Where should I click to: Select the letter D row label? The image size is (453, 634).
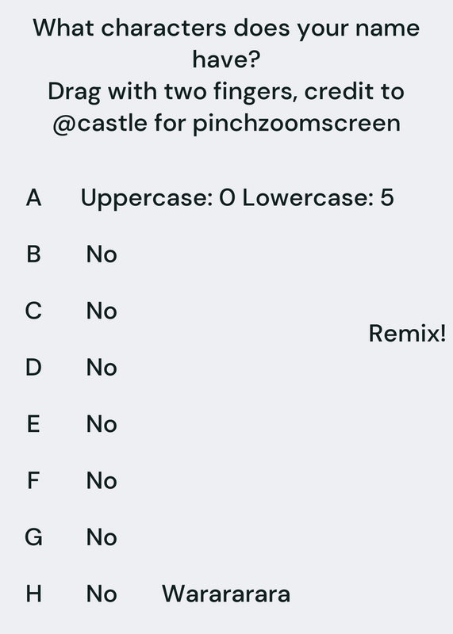(x=33, y=368)
